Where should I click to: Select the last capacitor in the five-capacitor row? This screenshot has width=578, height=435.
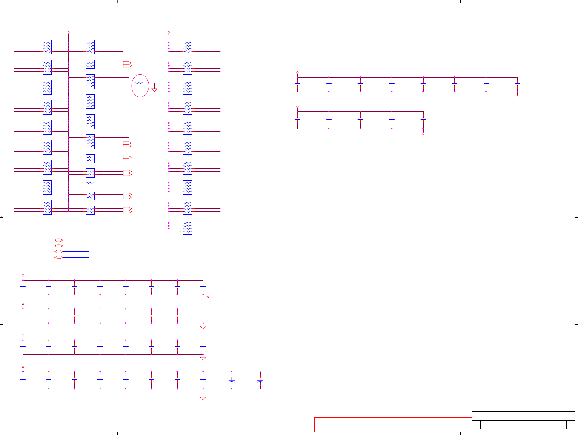tap(423, 118)
